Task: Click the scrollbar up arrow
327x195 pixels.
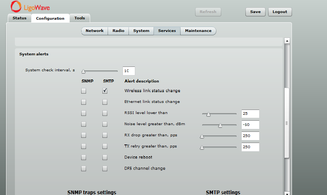Action: (287, 41)
